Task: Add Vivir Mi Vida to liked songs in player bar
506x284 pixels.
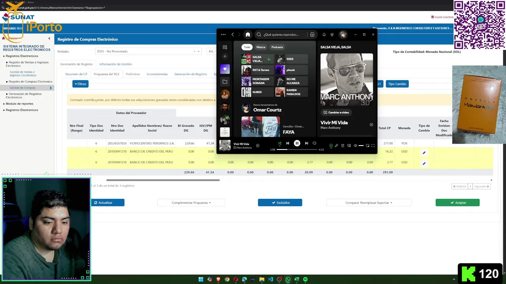Action: click(x=258, y=146)
